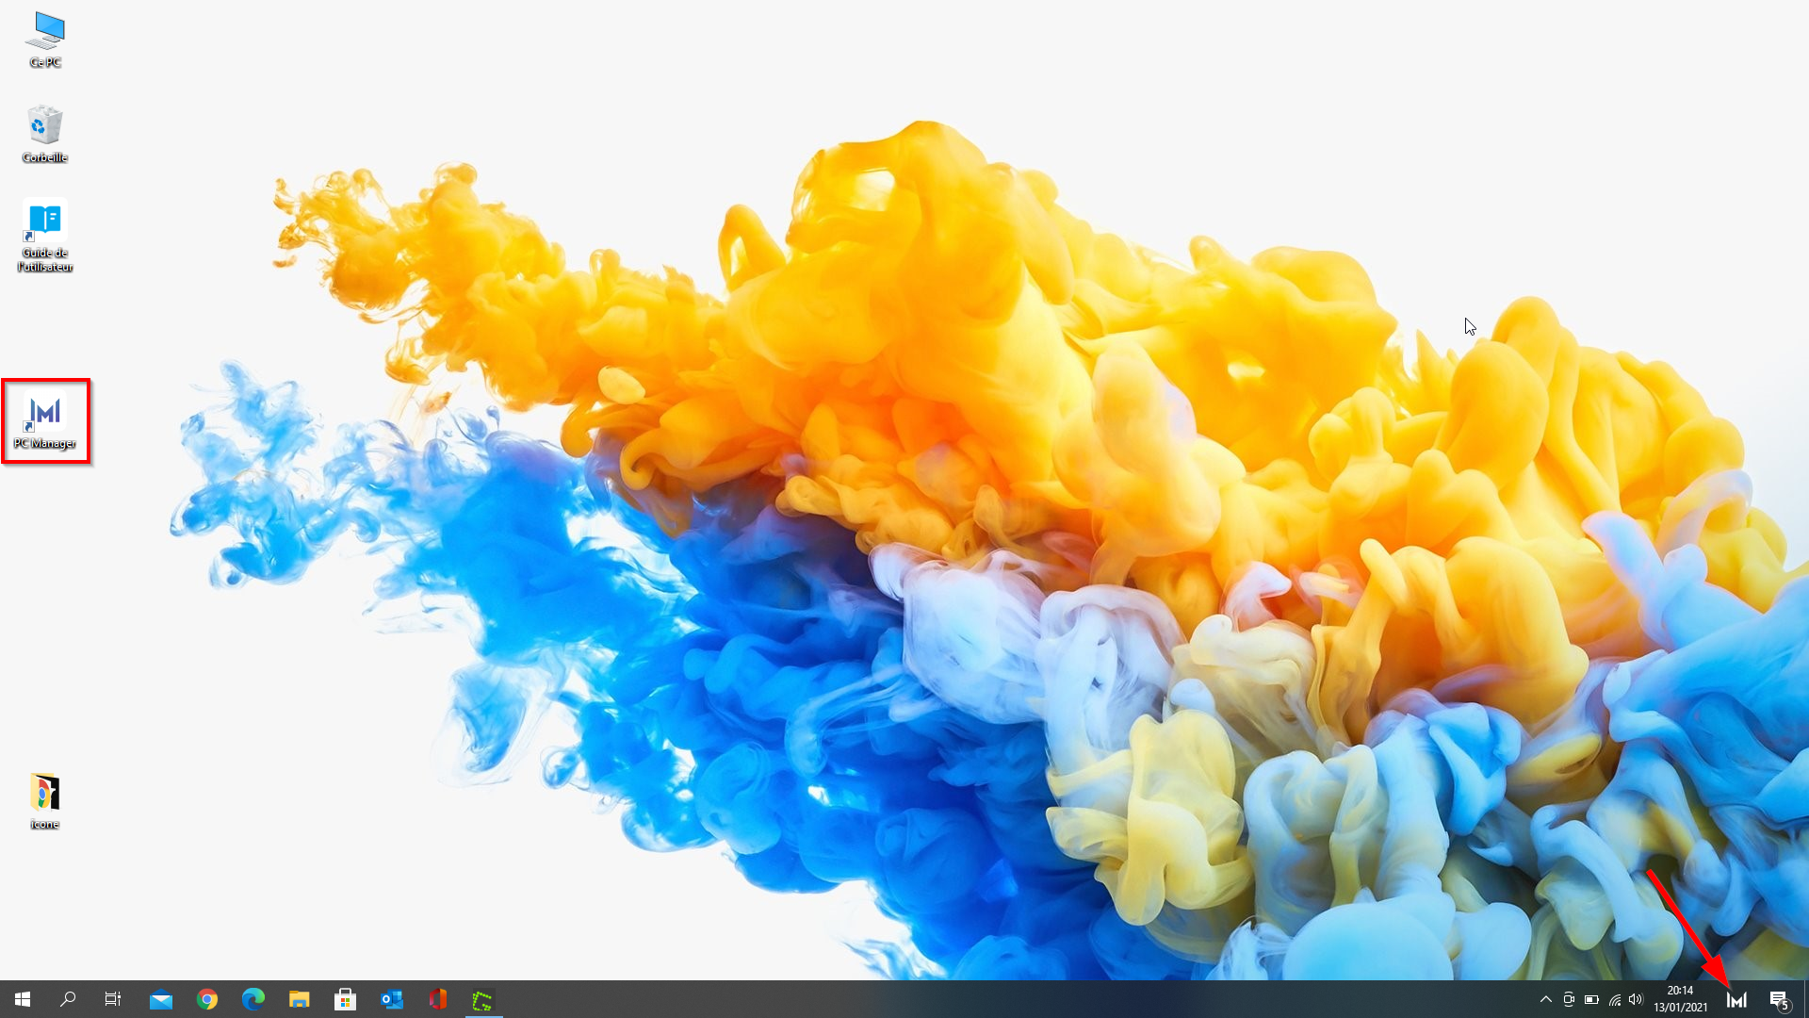Open the volume control slider
The height and width of the screenshot is (1018, 1809).
pos(1637,1000)
